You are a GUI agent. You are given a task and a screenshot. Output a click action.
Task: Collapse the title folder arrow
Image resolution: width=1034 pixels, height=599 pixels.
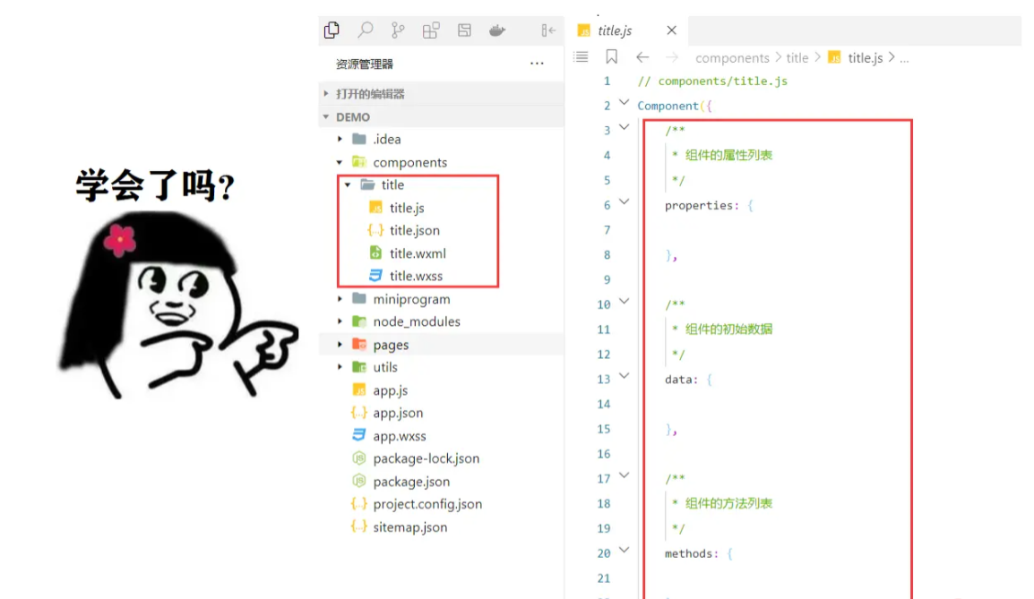click(x=348, y=185)
